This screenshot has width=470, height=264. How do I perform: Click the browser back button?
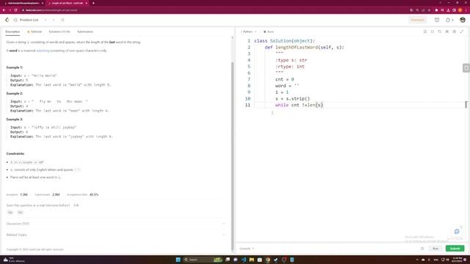[x=4, y=10]
